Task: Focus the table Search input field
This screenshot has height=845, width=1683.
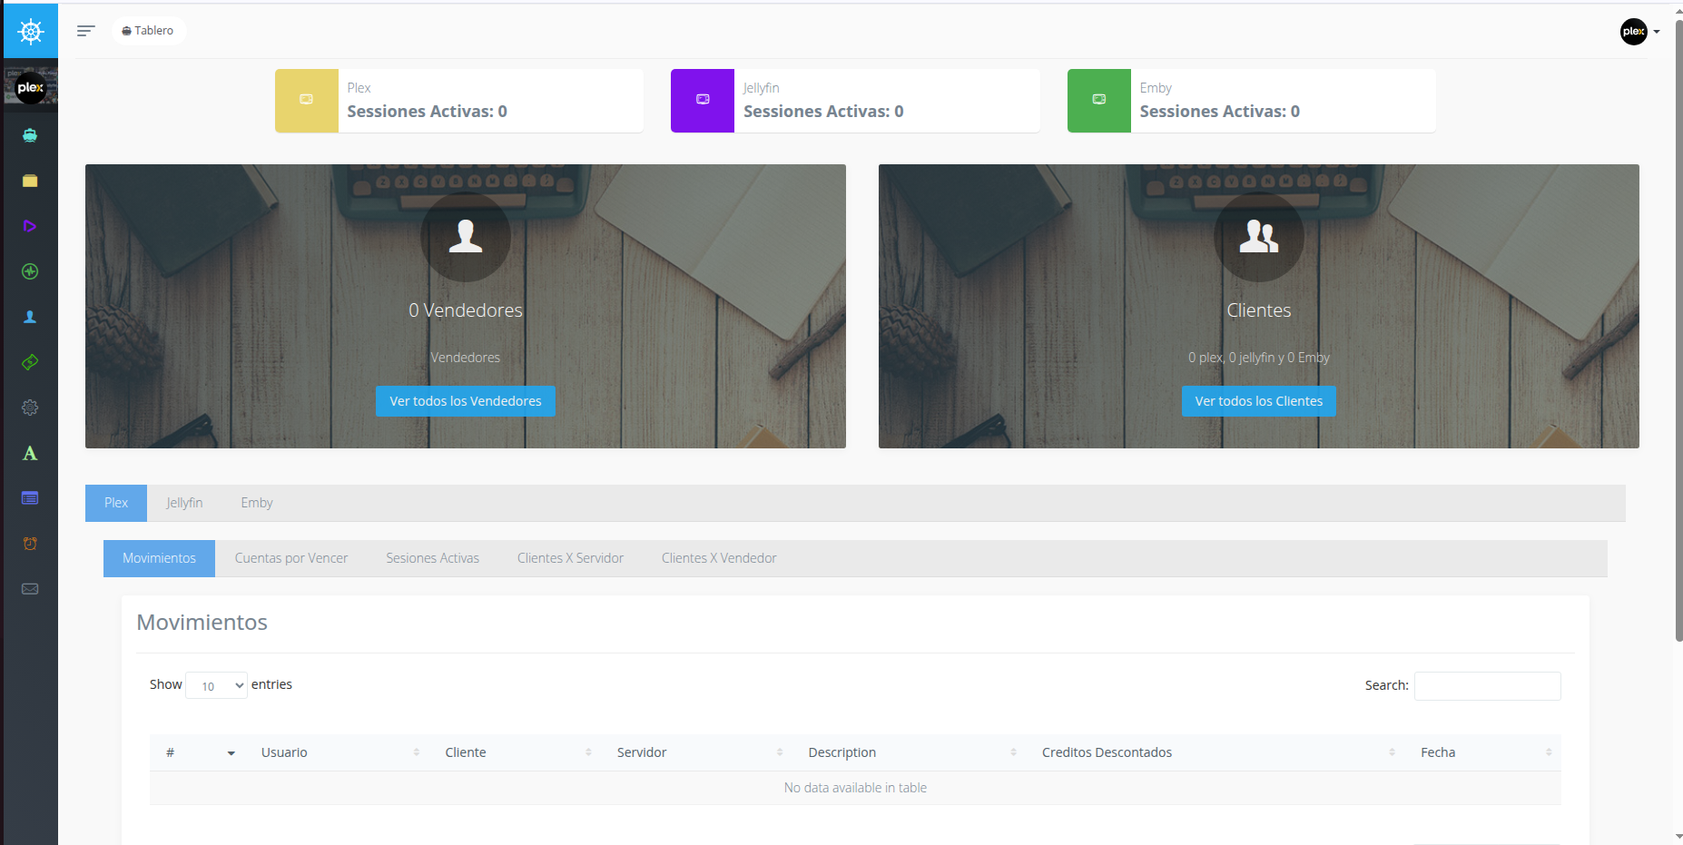Action: (1488, 686)
